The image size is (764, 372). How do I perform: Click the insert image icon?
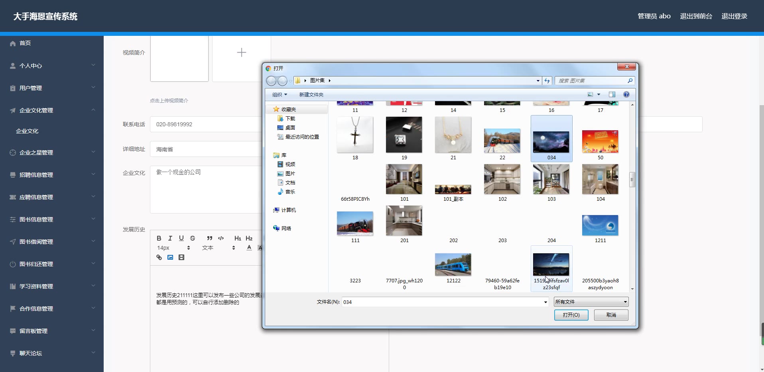[x=170, y=257]
